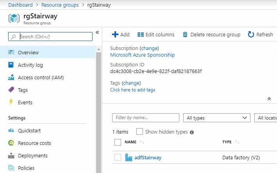Check the select-all checkbox beside NAME
This screenshot has height=173, width=277.
[118, 142]
